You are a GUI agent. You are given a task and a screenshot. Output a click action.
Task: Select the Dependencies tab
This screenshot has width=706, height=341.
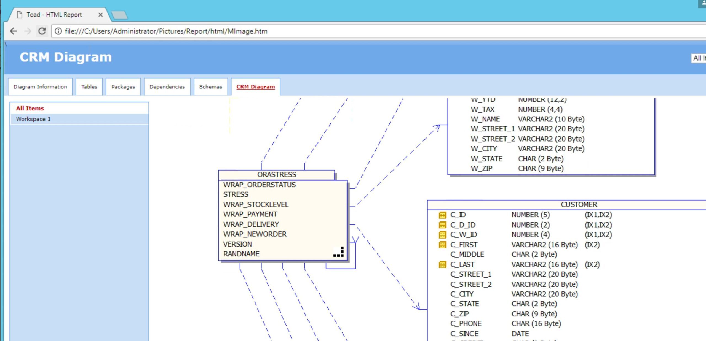(167, 86)
